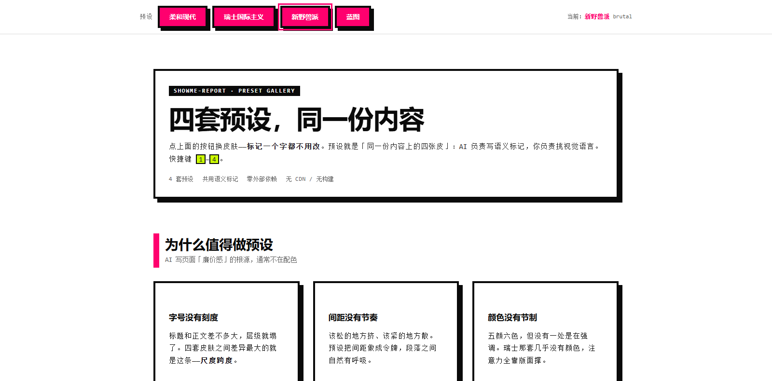772x381 pixels.
Task: Click the 预设 label beside preset buttons
Action: [x=146, y=16]
